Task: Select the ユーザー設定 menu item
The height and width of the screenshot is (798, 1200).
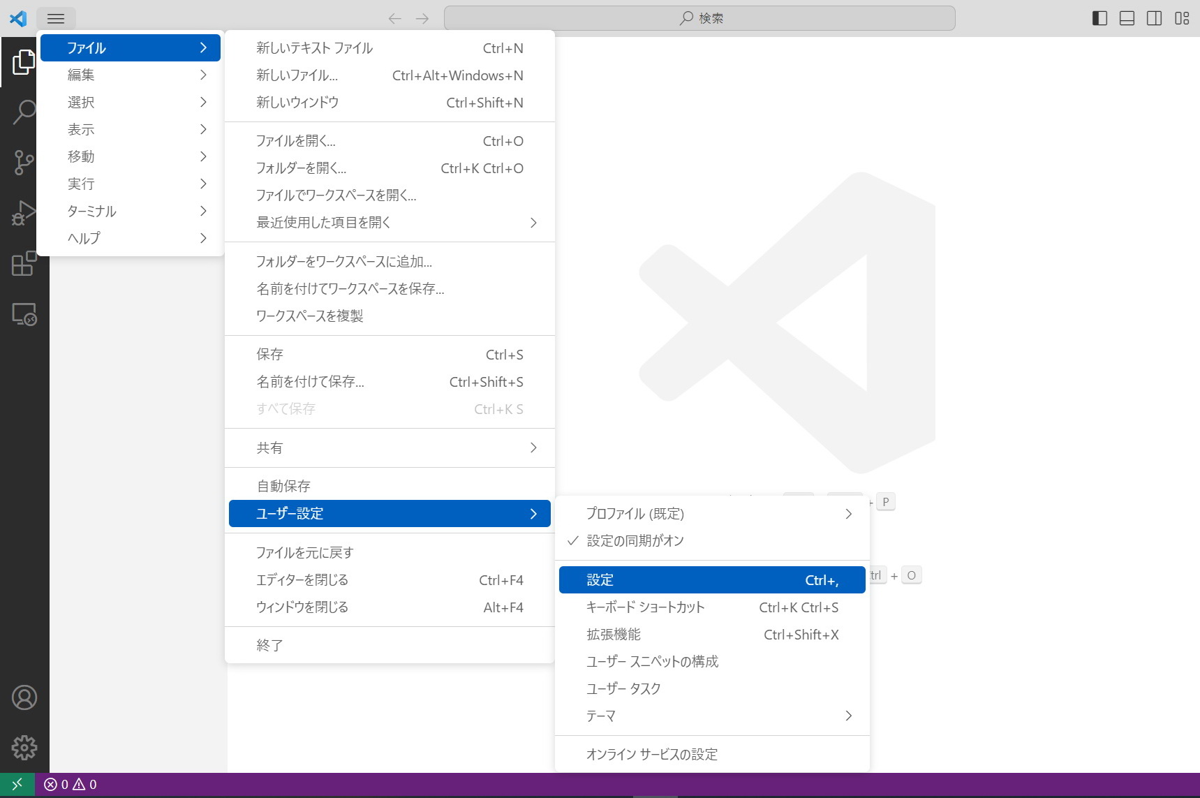Action: click(390, 514)
